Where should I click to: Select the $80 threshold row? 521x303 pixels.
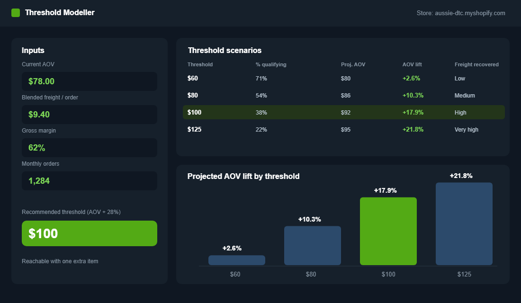coord(343,95)
